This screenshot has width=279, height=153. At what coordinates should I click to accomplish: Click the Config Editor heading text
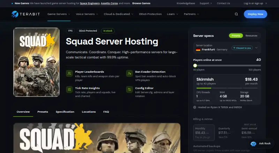[x=144, y=88]
